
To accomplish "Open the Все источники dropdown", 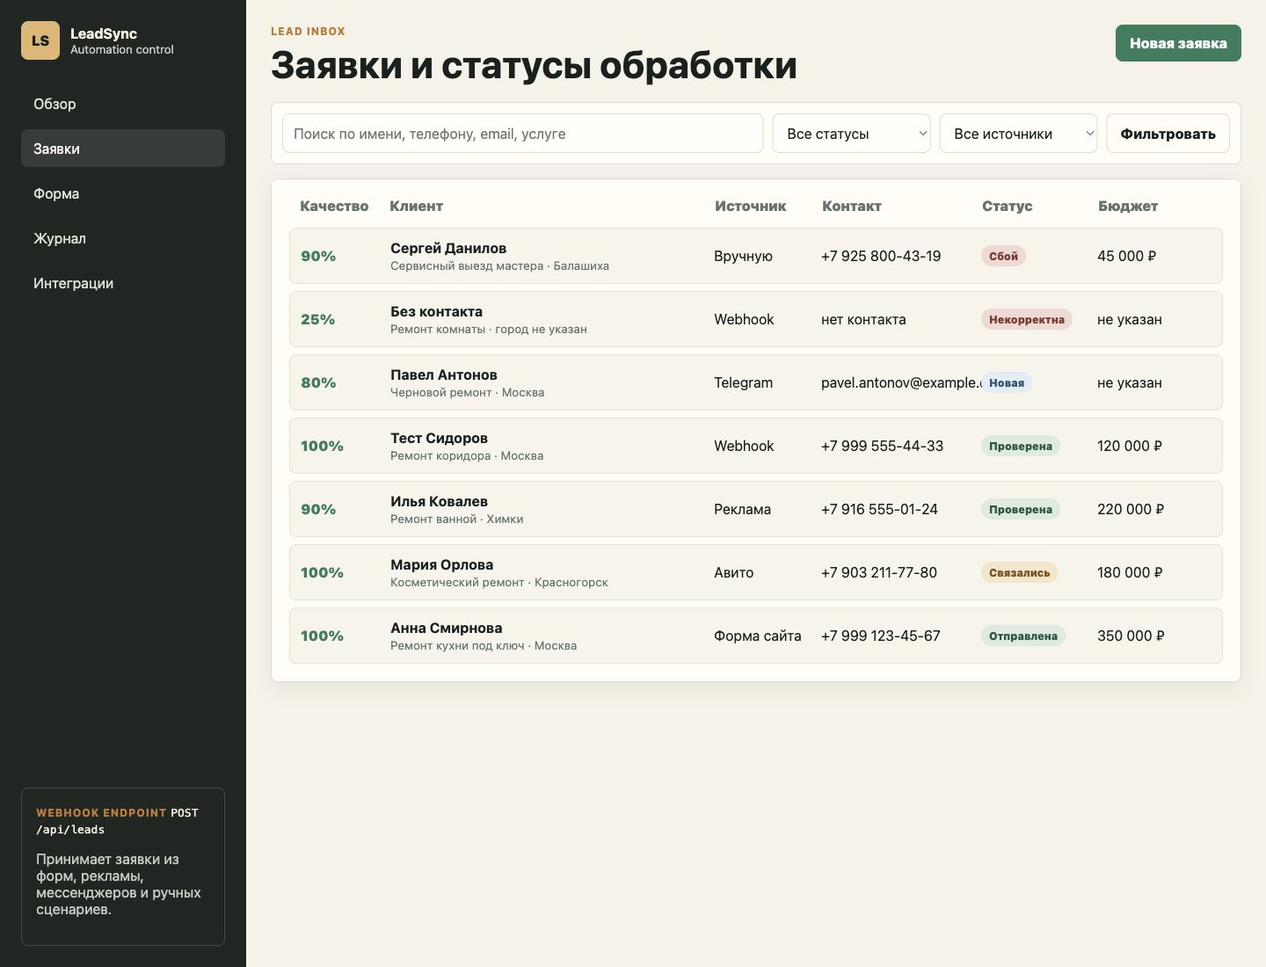I will coord(1018,134).
